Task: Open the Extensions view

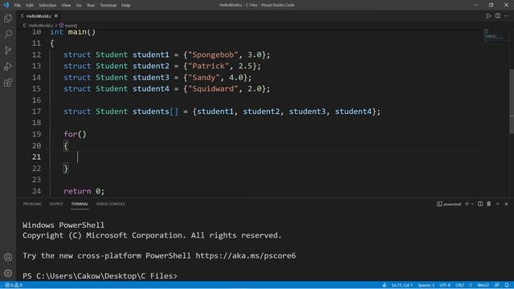Action: 8,82
